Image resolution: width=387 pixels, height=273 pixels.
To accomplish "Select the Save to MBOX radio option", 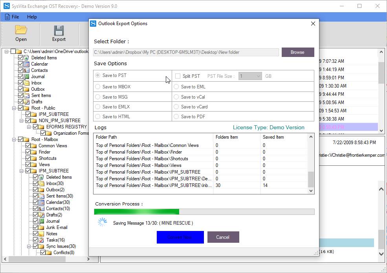I will click(x=98, y=87).
